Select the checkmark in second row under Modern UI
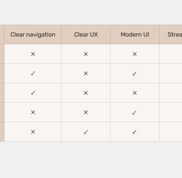Image resolution: width=182 pixels, height=178 pixels. click(134, 73)
